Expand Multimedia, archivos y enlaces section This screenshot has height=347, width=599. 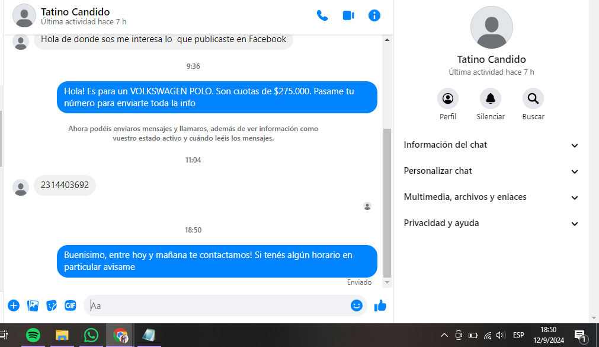(491, 198)
